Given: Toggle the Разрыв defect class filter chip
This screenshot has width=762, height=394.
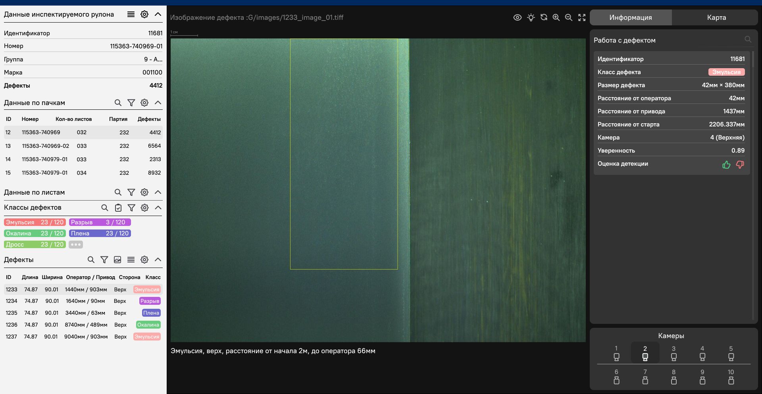Looking at the screenshot, I should tap(100, 222).
